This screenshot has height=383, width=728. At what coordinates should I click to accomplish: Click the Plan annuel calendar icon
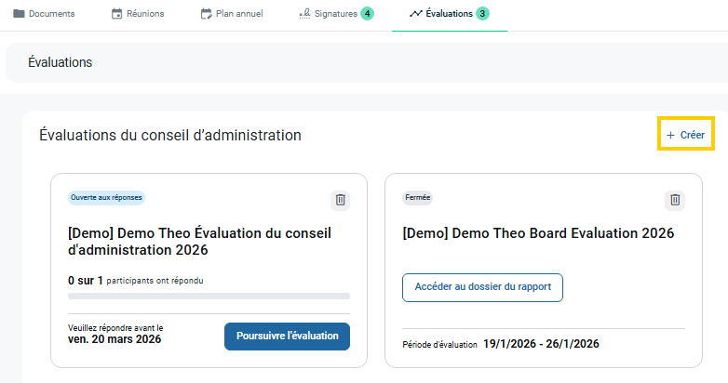point(207,14)
